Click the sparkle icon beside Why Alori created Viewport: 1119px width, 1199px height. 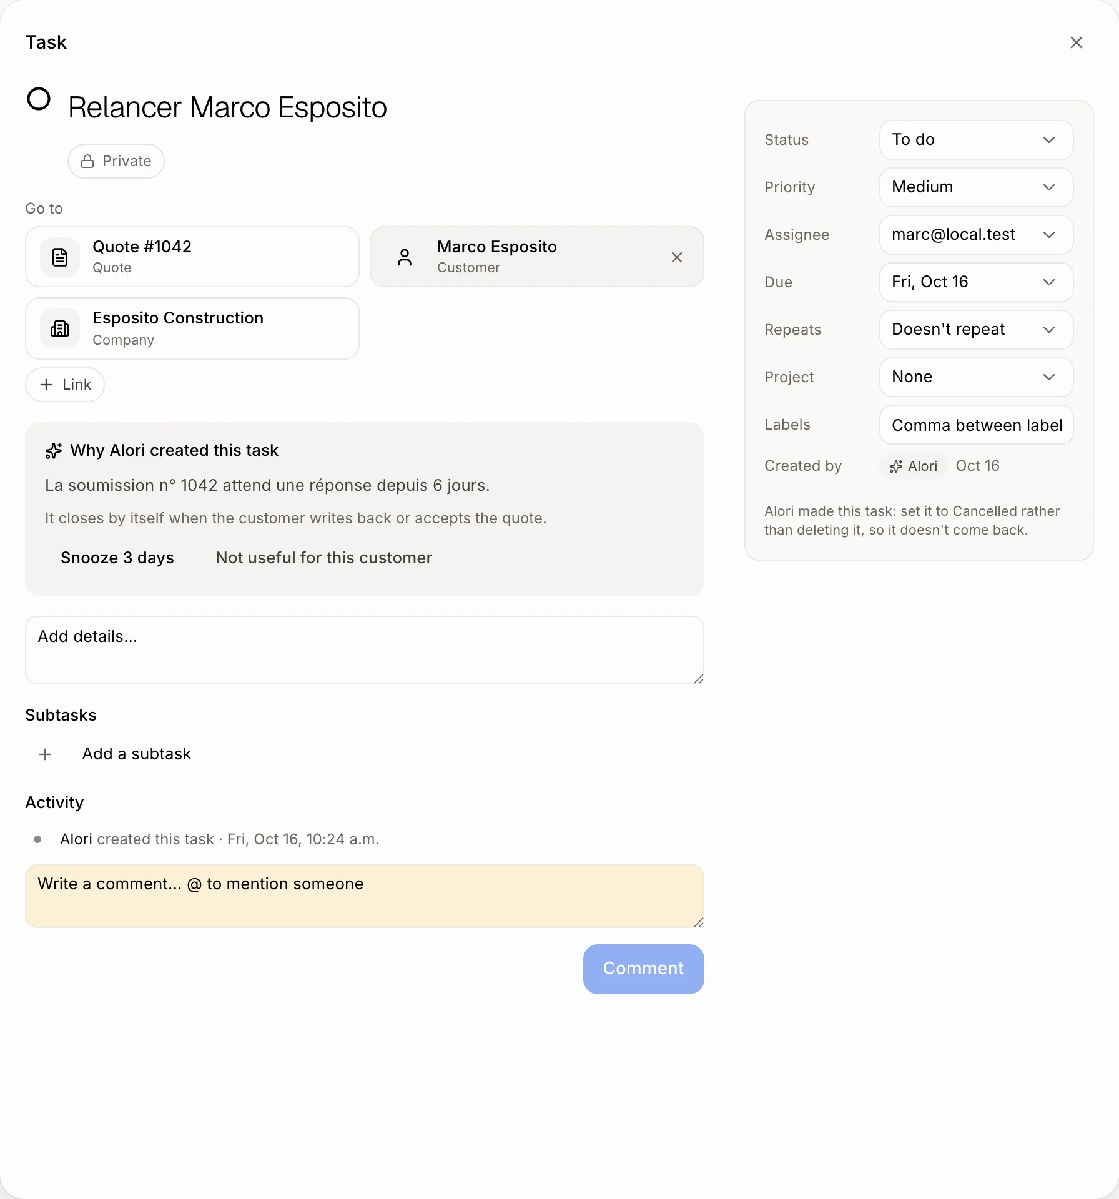coord(54,451)
